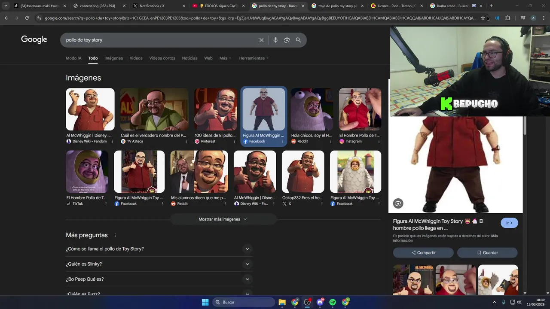The width and height of the screenshot is (550, 309).
Task: Click the volume icon in system tray
Action: (519, 302)
